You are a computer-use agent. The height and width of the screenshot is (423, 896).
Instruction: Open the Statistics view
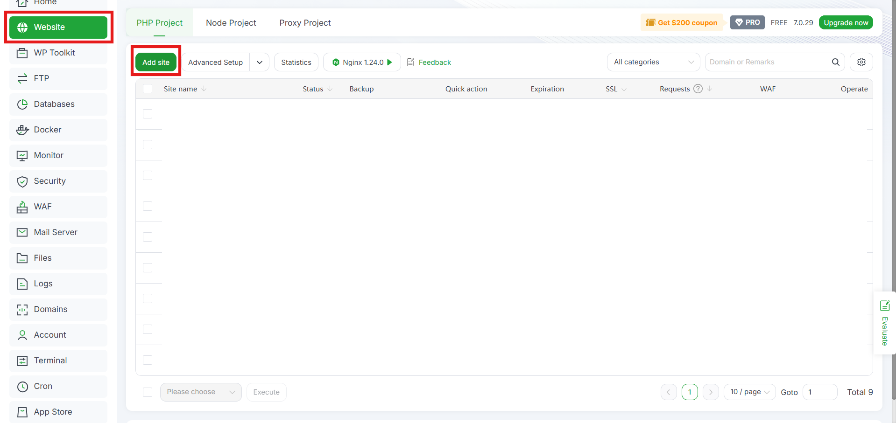pos(296,62)
